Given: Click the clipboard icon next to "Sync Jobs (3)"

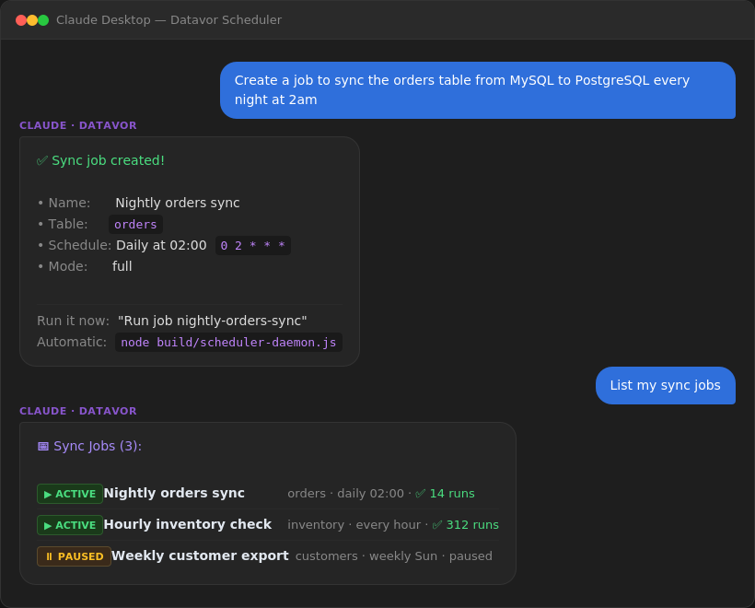Looking at the screenshot, I should click(x=42, y=445).
